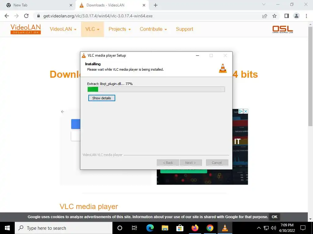The width and height of the screenshot is (313, 234).
Task: Show hidden system tray icons
Action: [259, 228]
